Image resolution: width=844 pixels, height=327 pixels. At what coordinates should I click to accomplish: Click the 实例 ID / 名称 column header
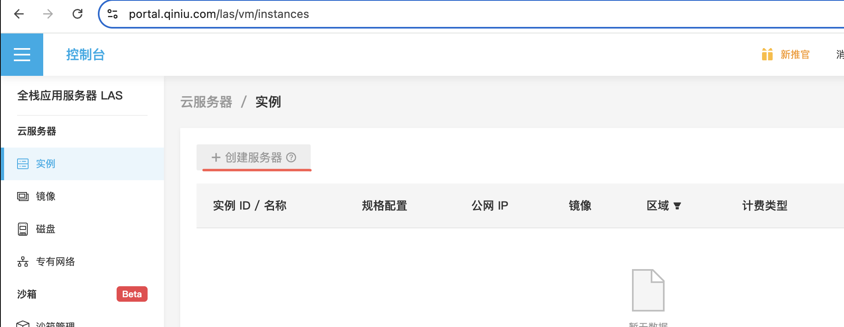pyautogui.click(x=250, y=205)
